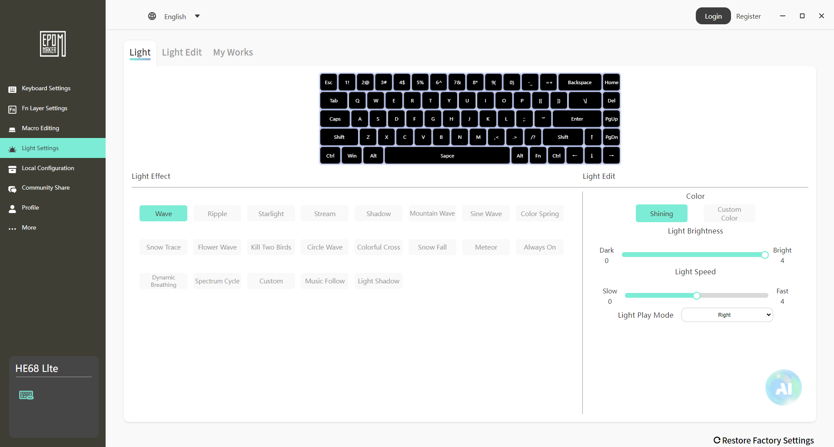Select the HE68 Lite keyboard device icon
This screenshot has height=447, width=834.
tap(27, 395)
